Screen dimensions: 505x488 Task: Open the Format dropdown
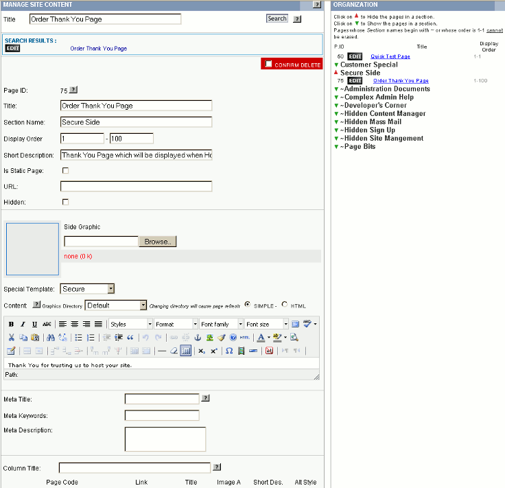pyautogui.click(x=176, y=324)
